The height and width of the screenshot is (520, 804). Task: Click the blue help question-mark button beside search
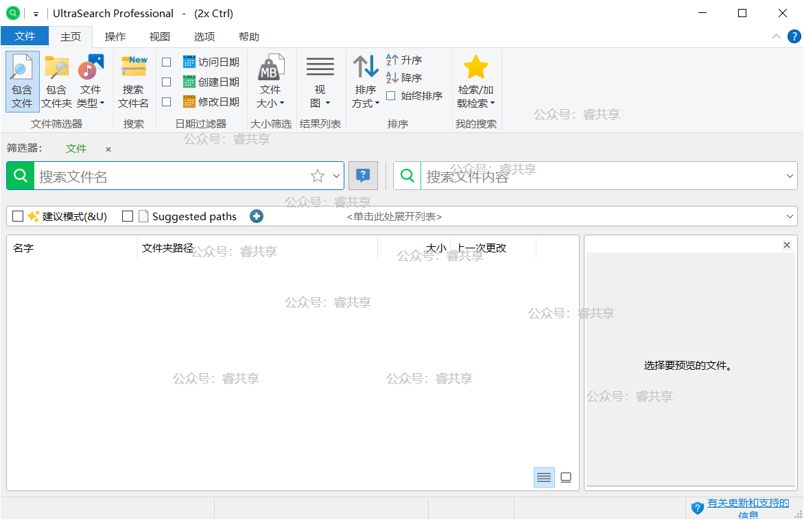363,176
